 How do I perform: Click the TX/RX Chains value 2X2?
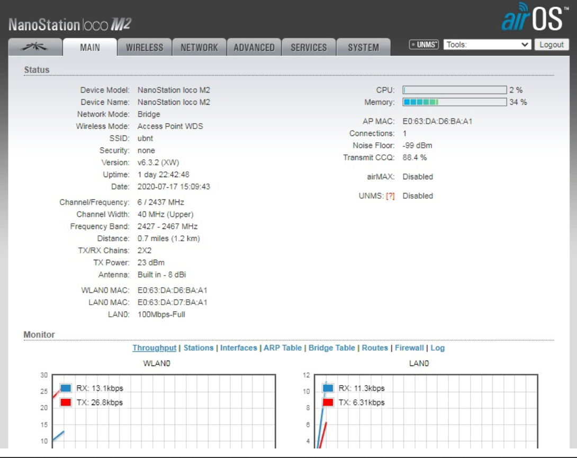coord(144,251)
